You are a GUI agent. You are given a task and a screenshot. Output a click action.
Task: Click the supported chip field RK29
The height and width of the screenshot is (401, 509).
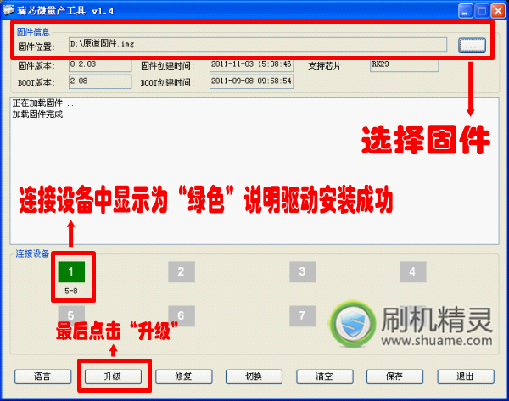pos(404,65)
